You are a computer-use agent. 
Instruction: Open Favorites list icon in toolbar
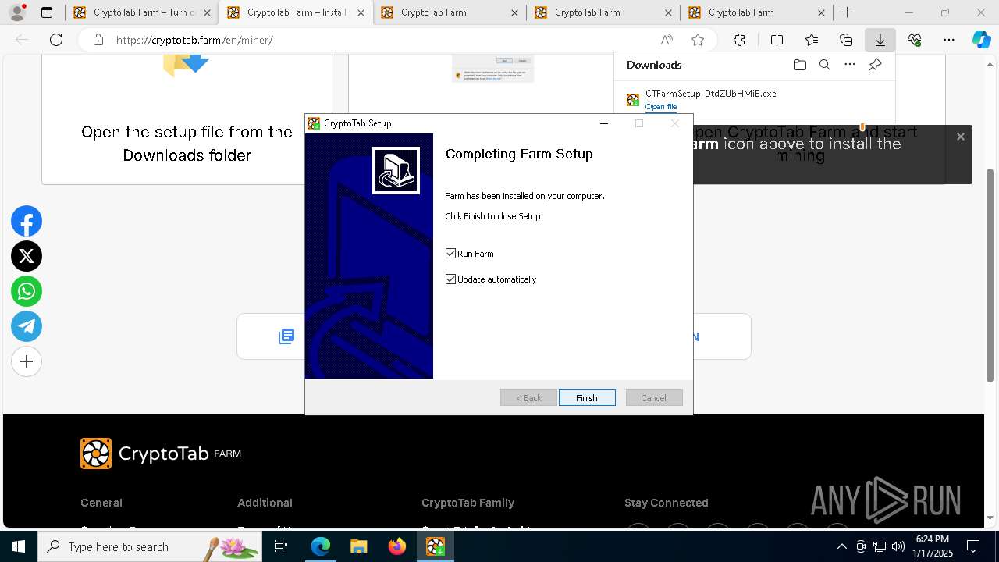tap(812, 40)
